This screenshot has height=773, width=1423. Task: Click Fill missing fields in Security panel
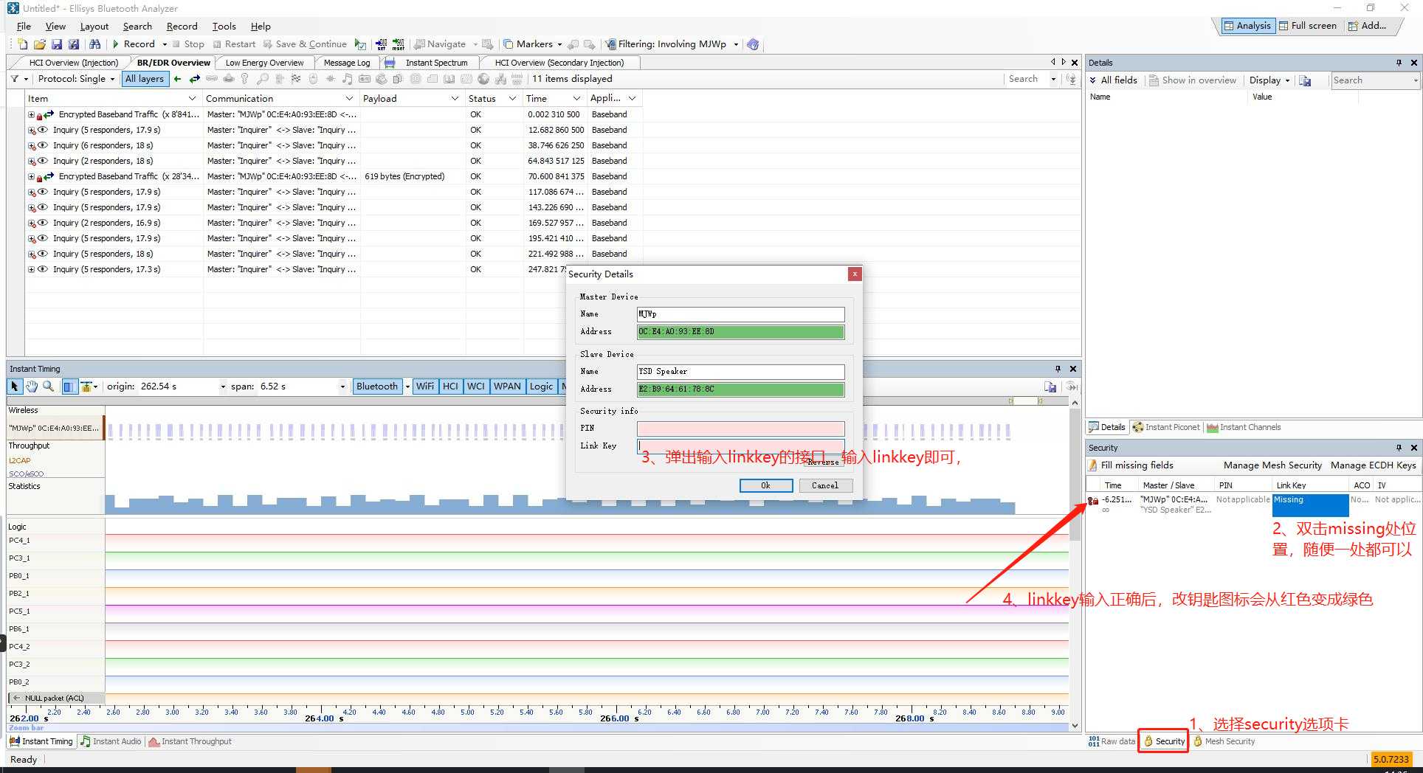click(1130, 465)
